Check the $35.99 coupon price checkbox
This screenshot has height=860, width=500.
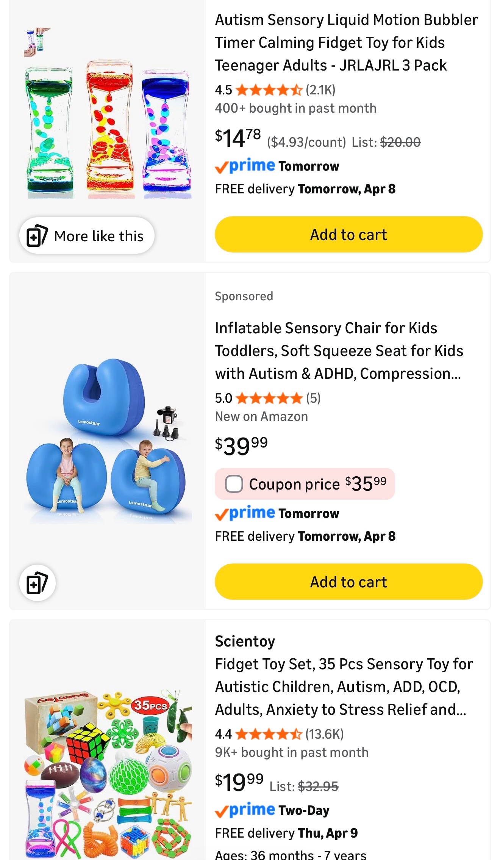tap(234, 484)
